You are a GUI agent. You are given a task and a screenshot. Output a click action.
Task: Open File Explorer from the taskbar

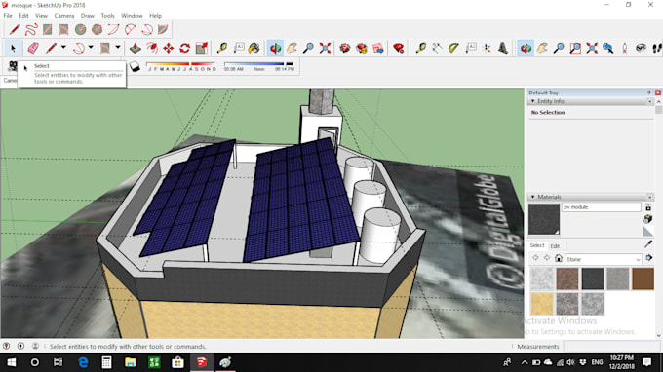(131, 362)
